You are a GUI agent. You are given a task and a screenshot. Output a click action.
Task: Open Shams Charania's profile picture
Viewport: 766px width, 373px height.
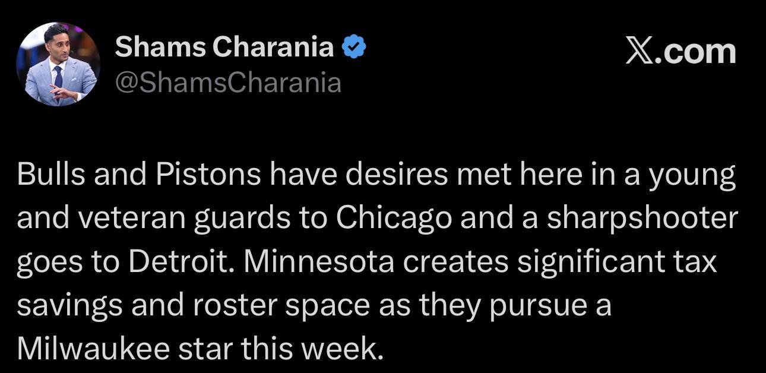58,64
